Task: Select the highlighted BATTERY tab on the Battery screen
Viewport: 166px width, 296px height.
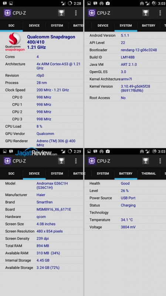Action: coord(126,174)
